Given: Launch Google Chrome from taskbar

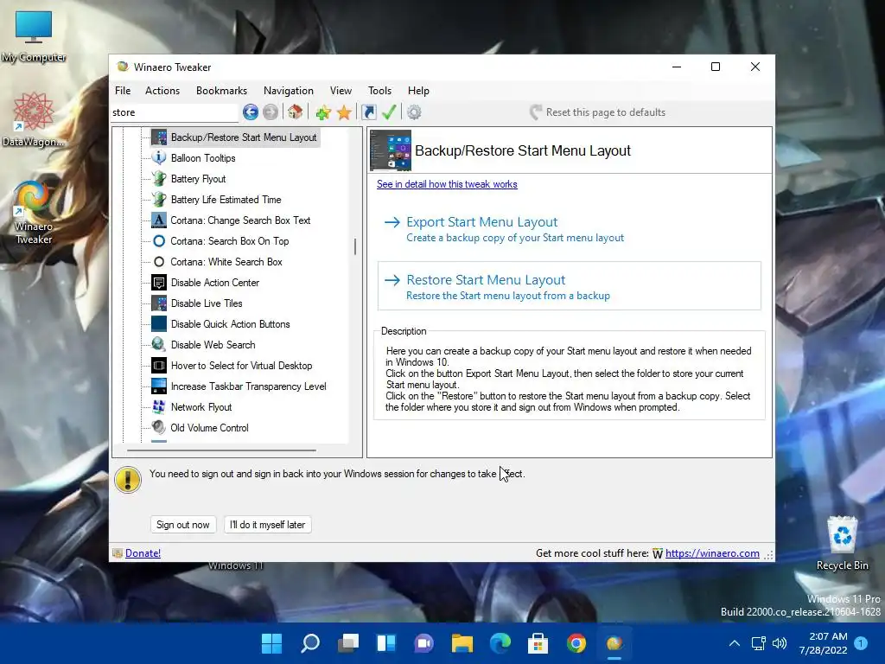Looking at the screenshot, I should (576, 643).
